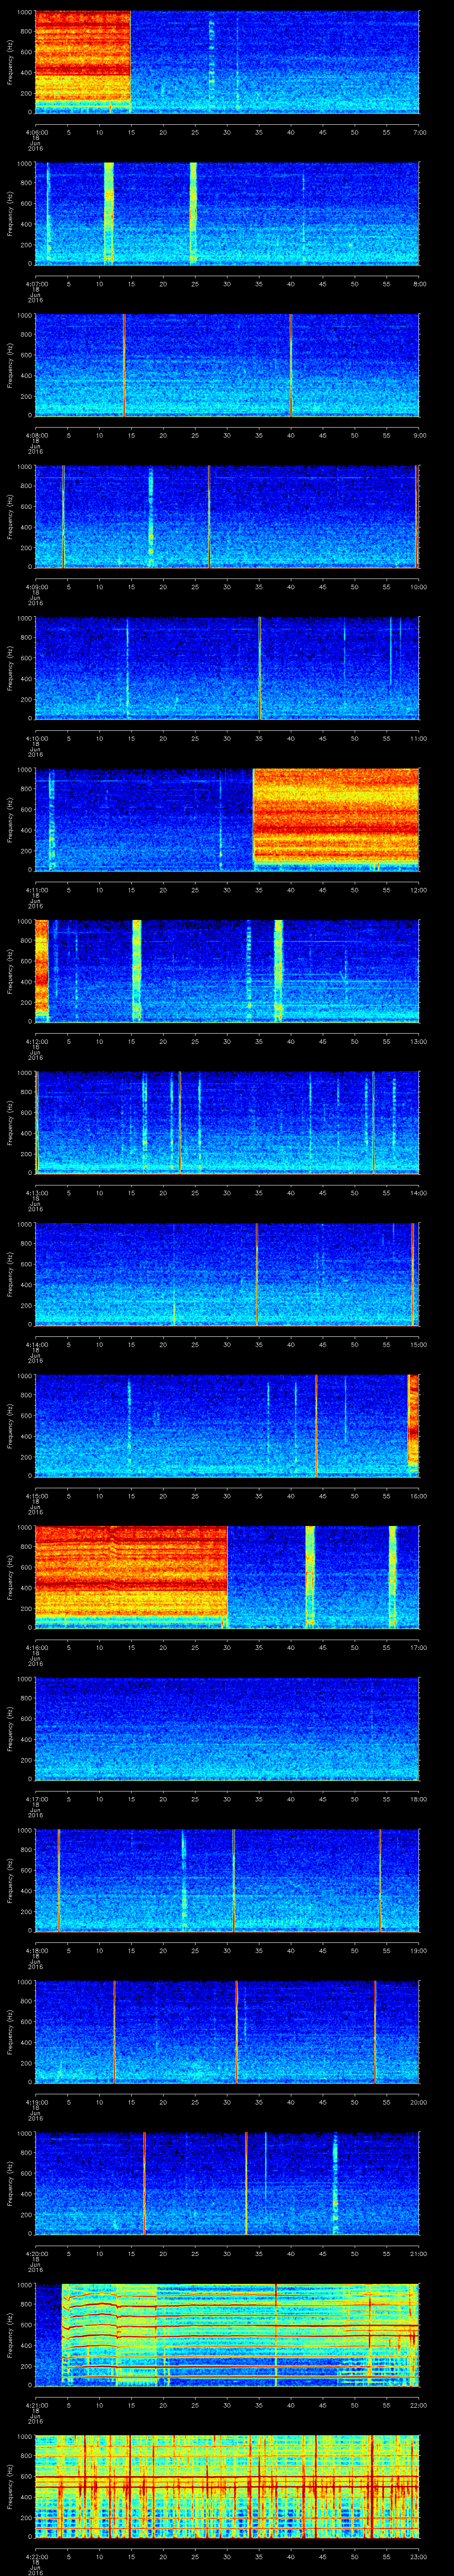Click the 23:00 end time label
454x2576 pixels.
click(418, 2558)
